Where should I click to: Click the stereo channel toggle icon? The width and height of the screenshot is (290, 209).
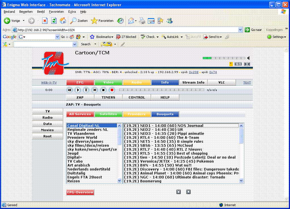point(247,64)
